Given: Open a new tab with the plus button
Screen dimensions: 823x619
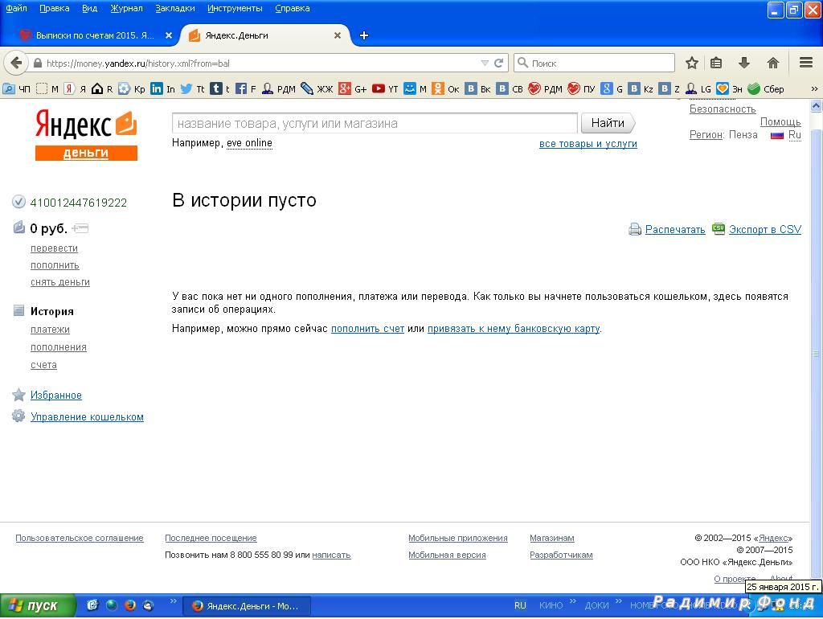Looking at the screenshot, I should [x=364, y=35].
